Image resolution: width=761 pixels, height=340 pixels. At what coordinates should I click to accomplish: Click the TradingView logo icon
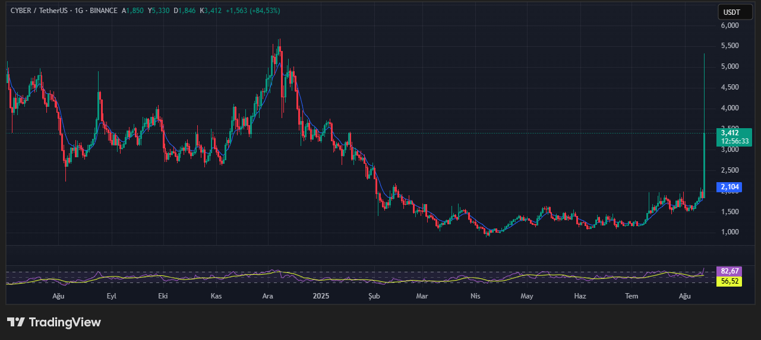click(16, 322)
